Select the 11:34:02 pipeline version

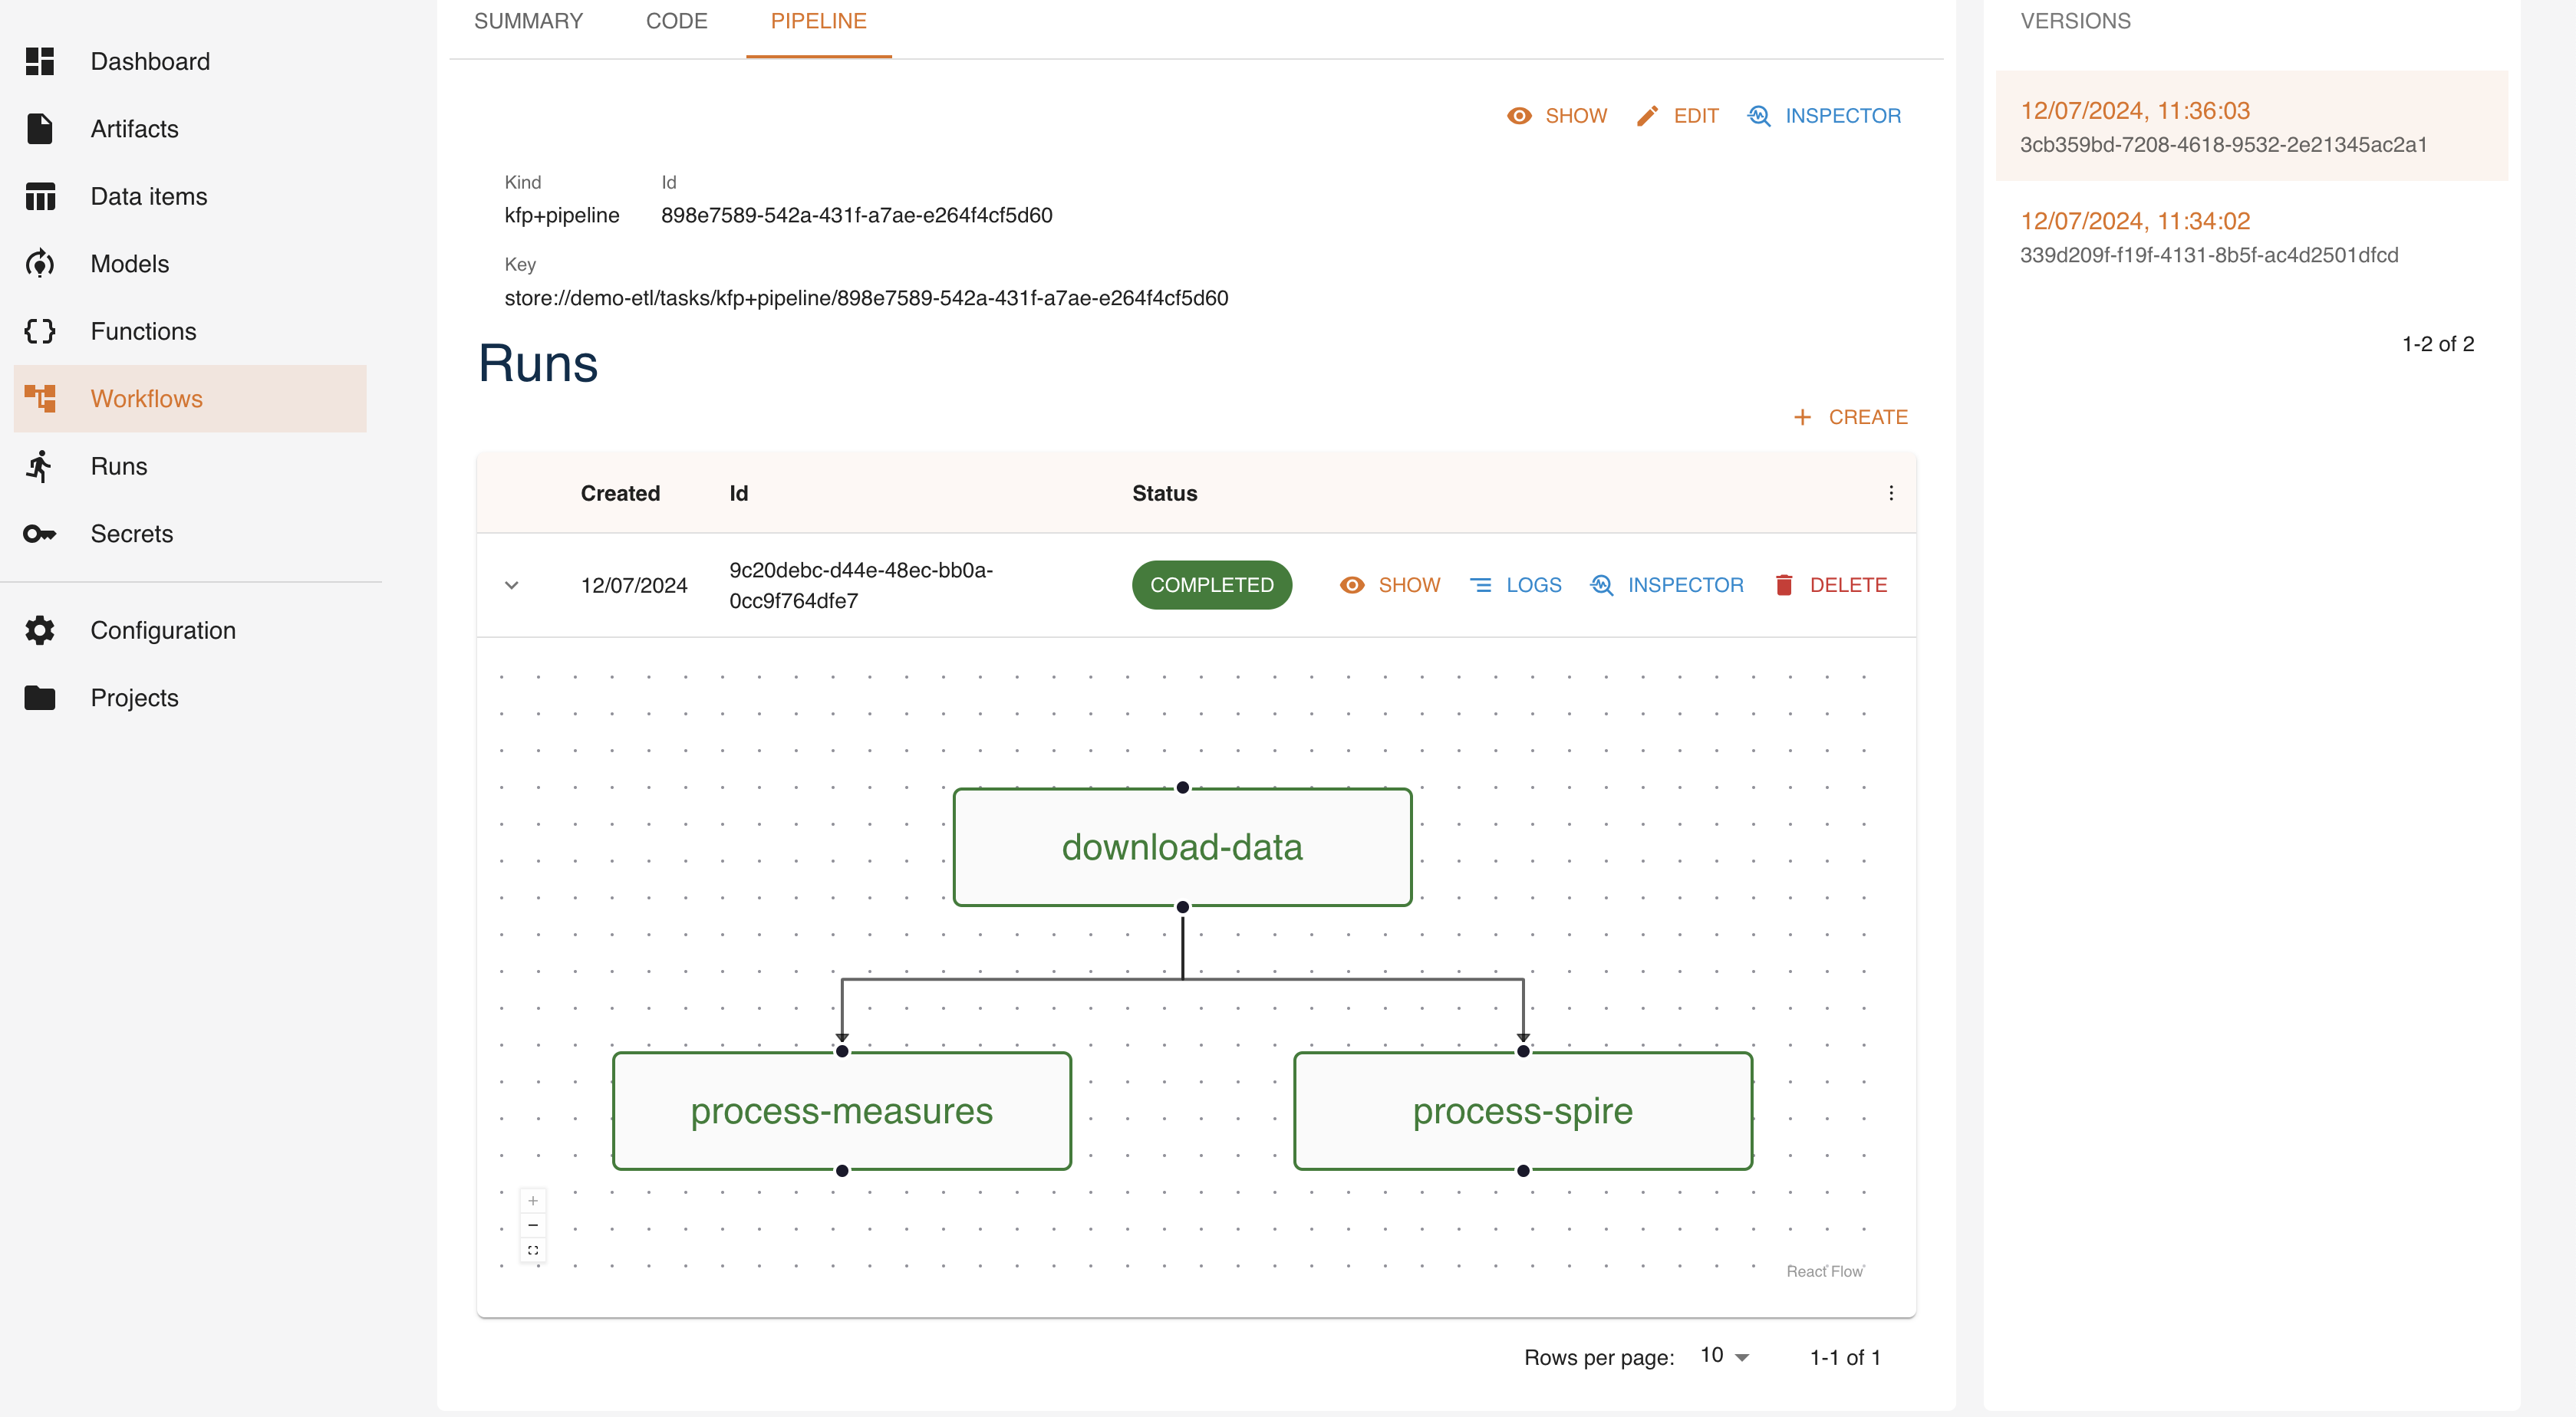click(2210, 237)
